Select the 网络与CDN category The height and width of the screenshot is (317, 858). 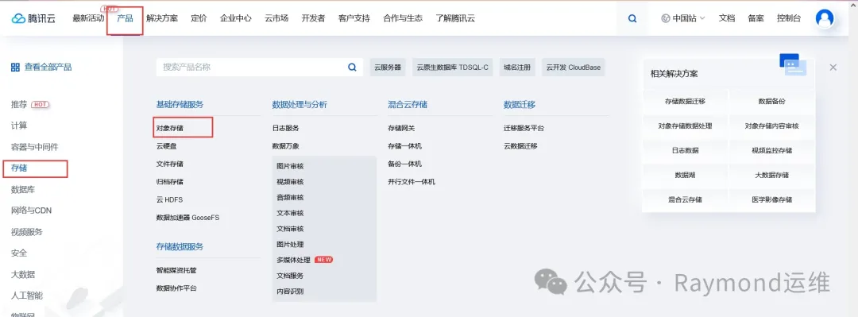point(31,211)
